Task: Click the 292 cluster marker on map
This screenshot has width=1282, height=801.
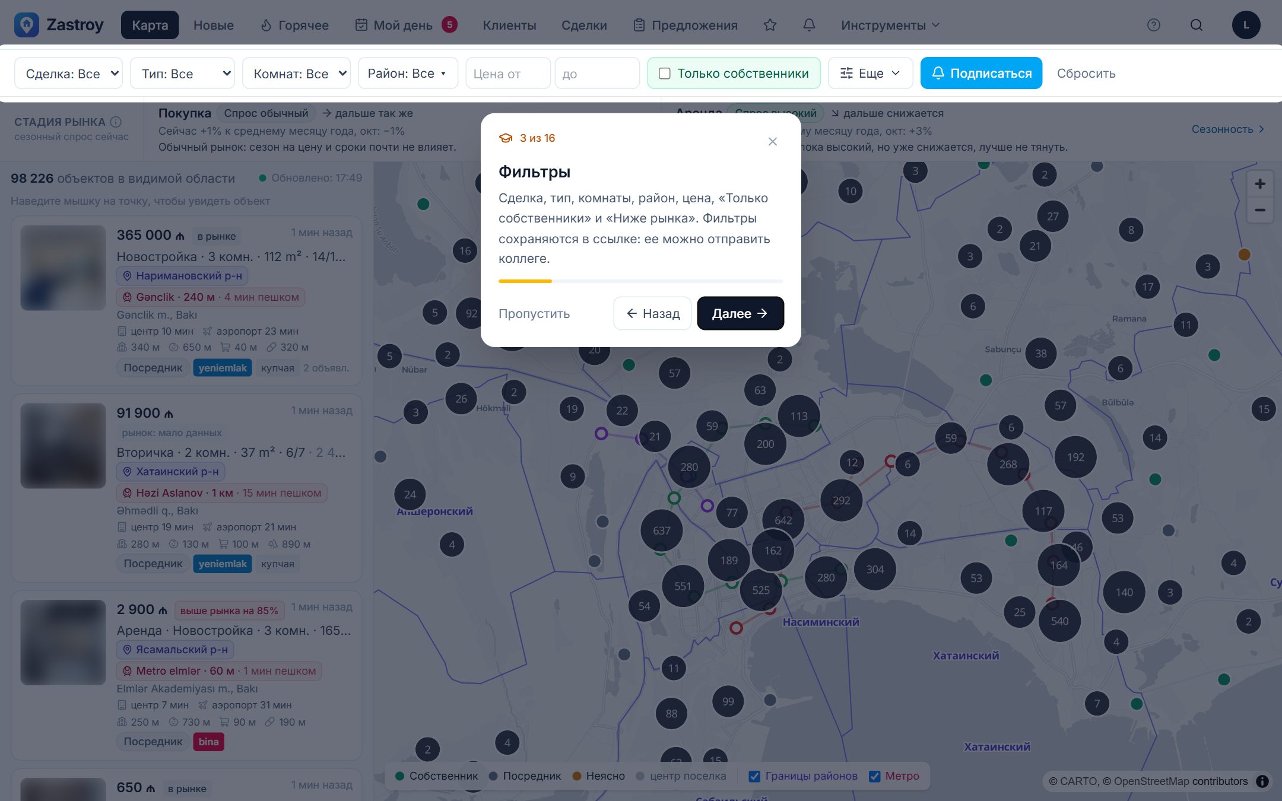Action: pyautogui.click(x=841, y=500)
